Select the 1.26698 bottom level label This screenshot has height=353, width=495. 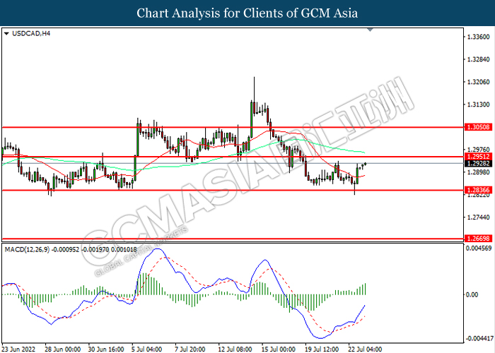(x=479, y=239)
